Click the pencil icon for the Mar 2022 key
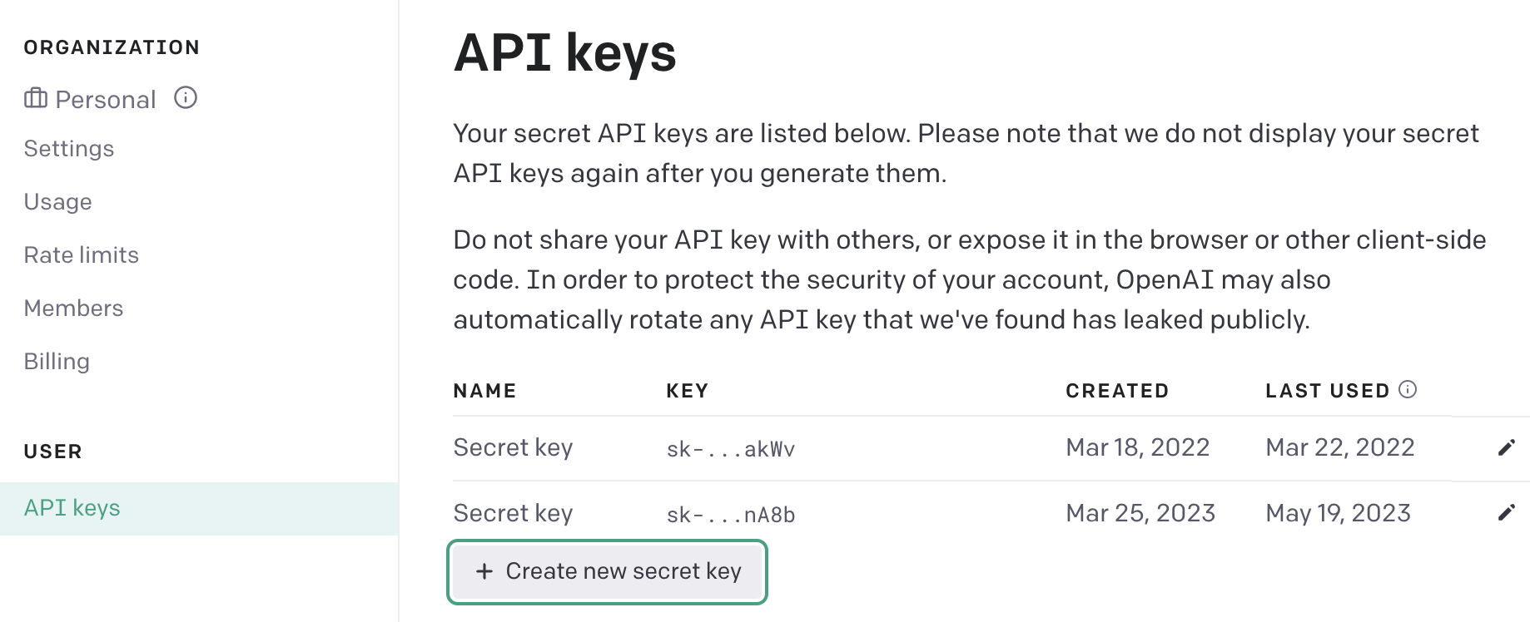The height and width of the screenshot is (622, 1530). tap(1507, 447)
